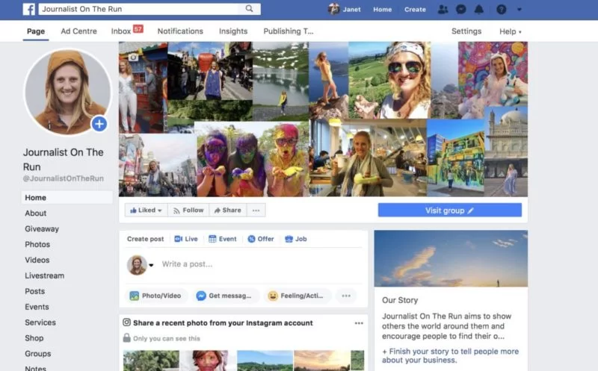Viewport: 598px width, 371px height.
Task: Click the page profile picture
Action: tap(67, 92)
